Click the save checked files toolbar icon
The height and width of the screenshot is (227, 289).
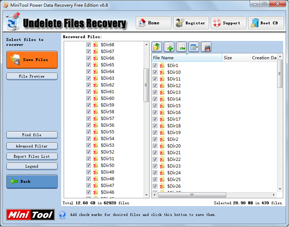(206, 47)
